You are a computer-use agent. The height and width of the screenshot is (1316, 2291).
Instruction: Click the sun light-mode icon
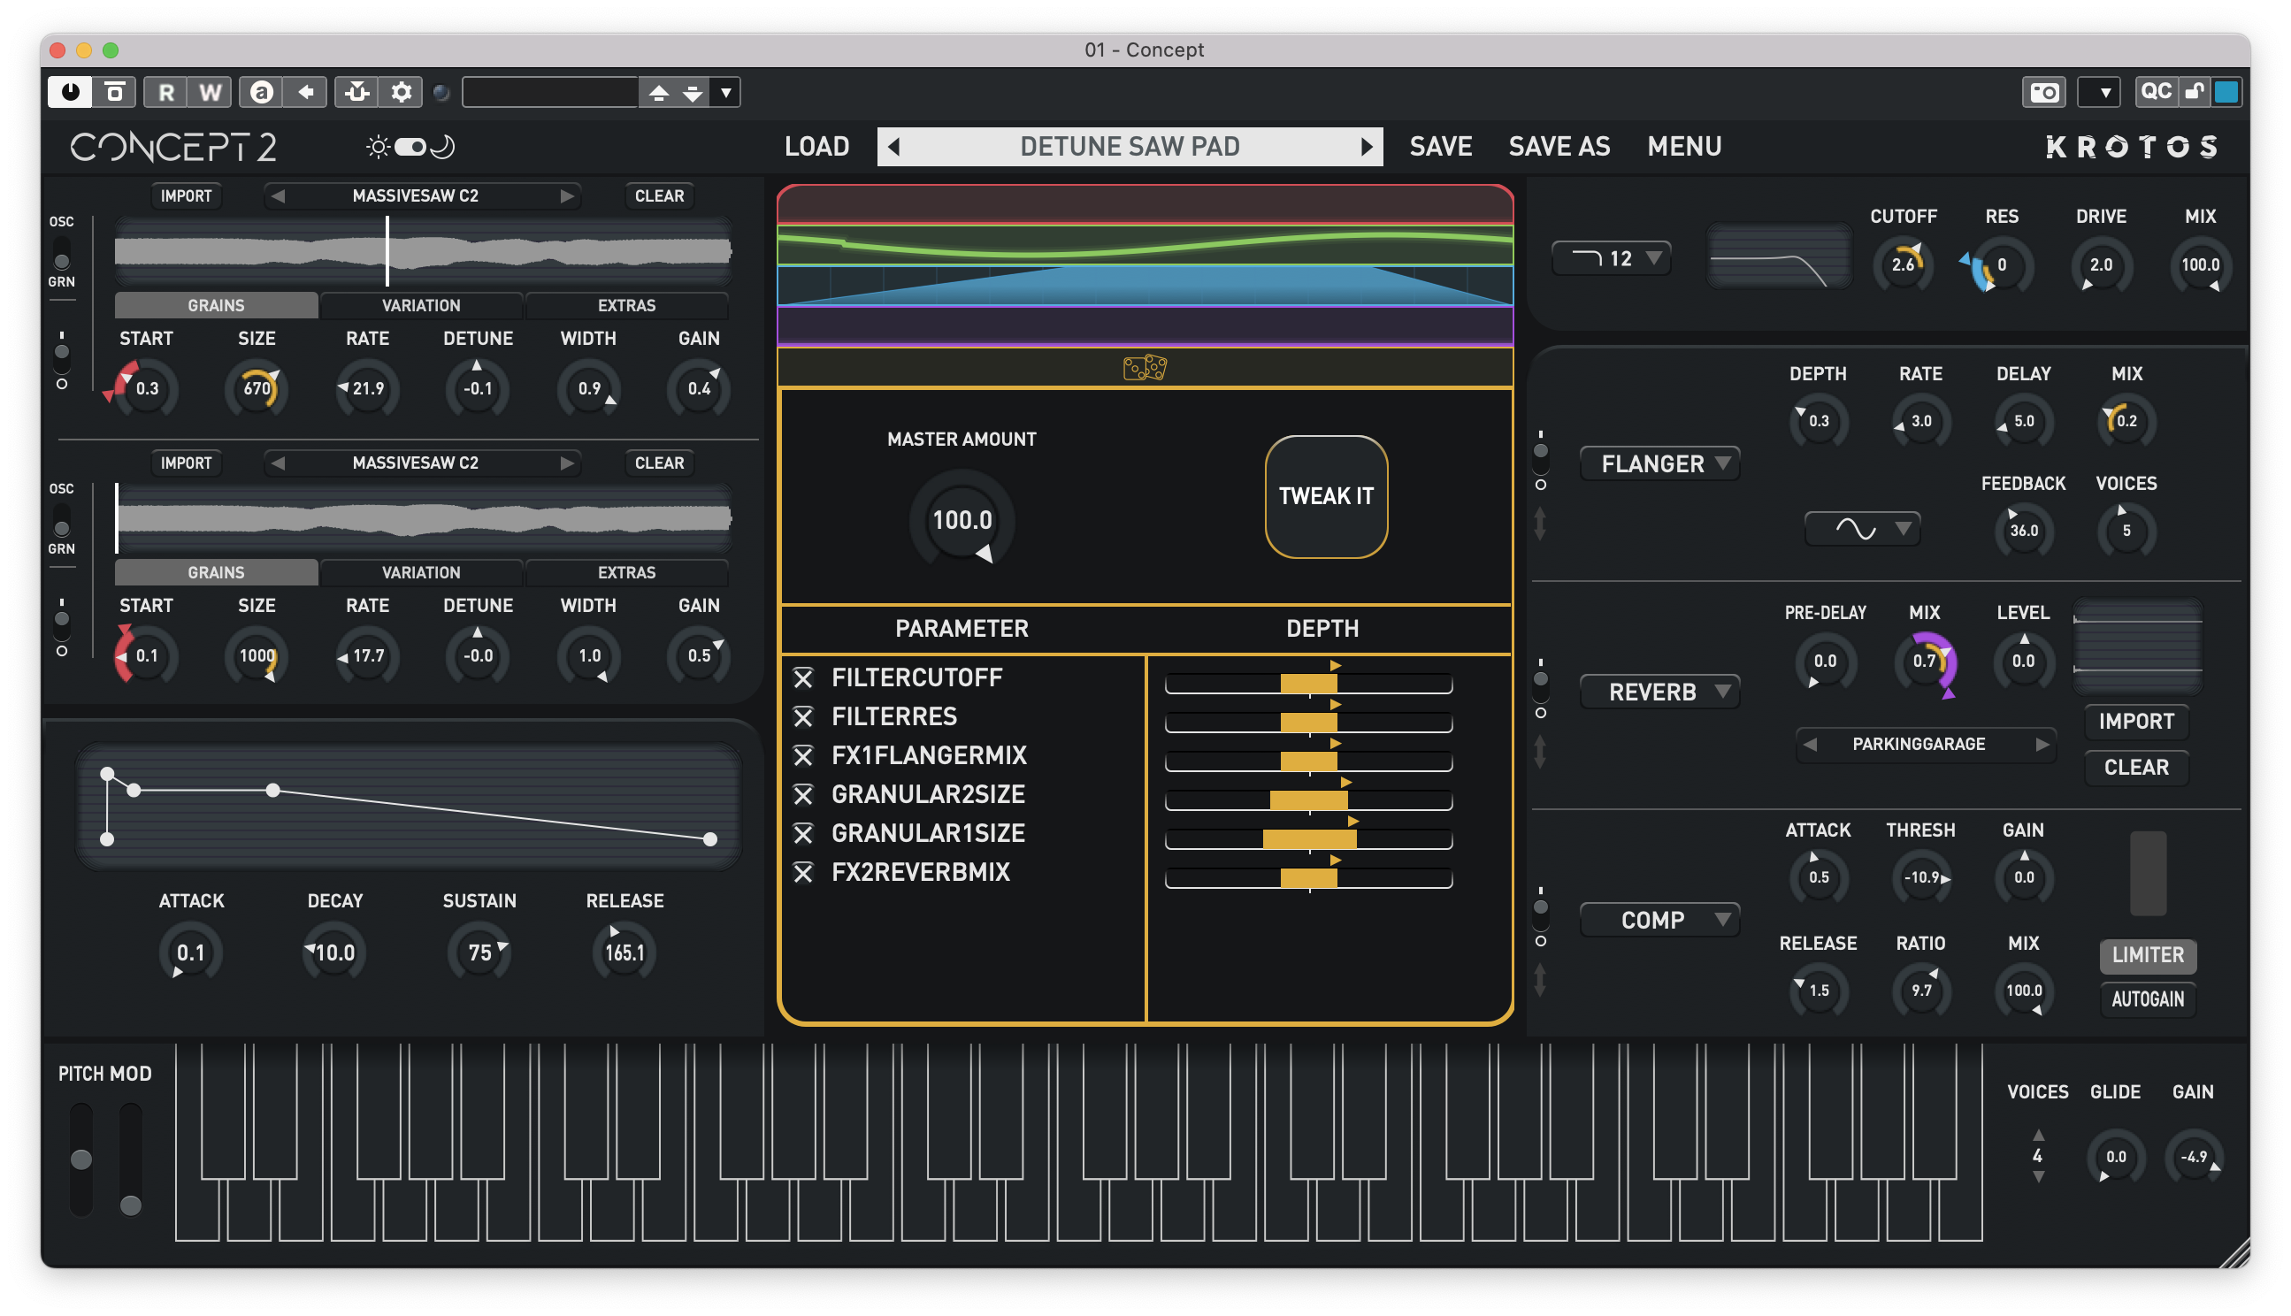[x=378, y=147]
